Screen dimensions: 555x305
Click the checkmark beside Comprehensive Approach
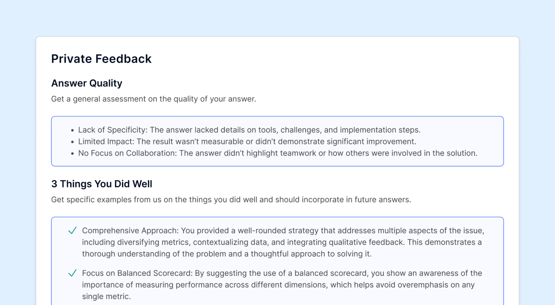click(x=72, y=231)
